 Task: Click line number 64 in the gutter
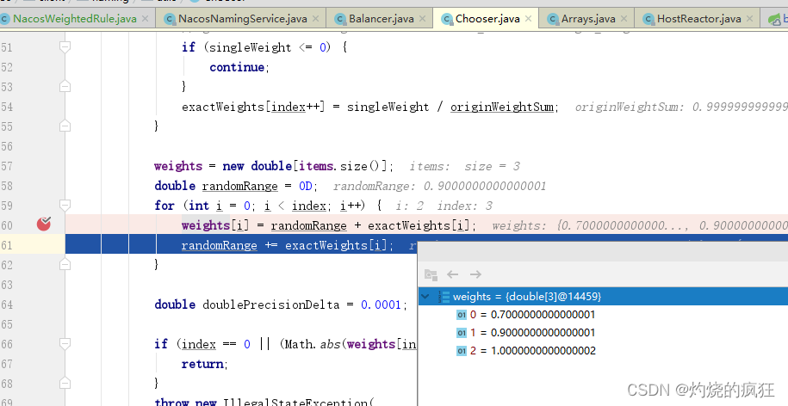(x=7, y=304)
